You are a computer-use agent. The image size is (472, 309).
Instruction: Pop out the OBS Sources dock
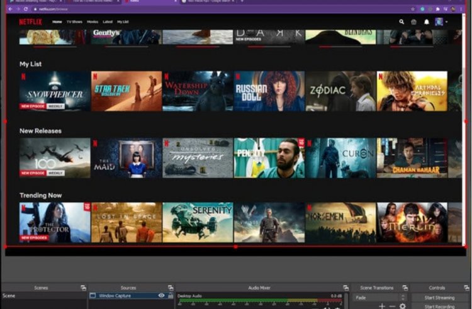pyautogui.click(x=171, y=288)
